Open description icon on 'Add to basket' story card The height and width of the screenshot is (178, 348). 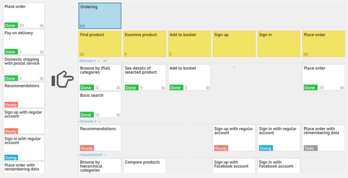208,88
